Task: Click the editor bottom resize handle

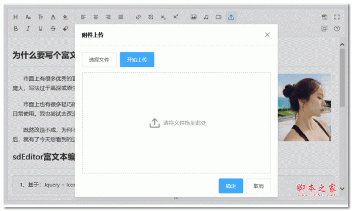Action: point(176,199)
